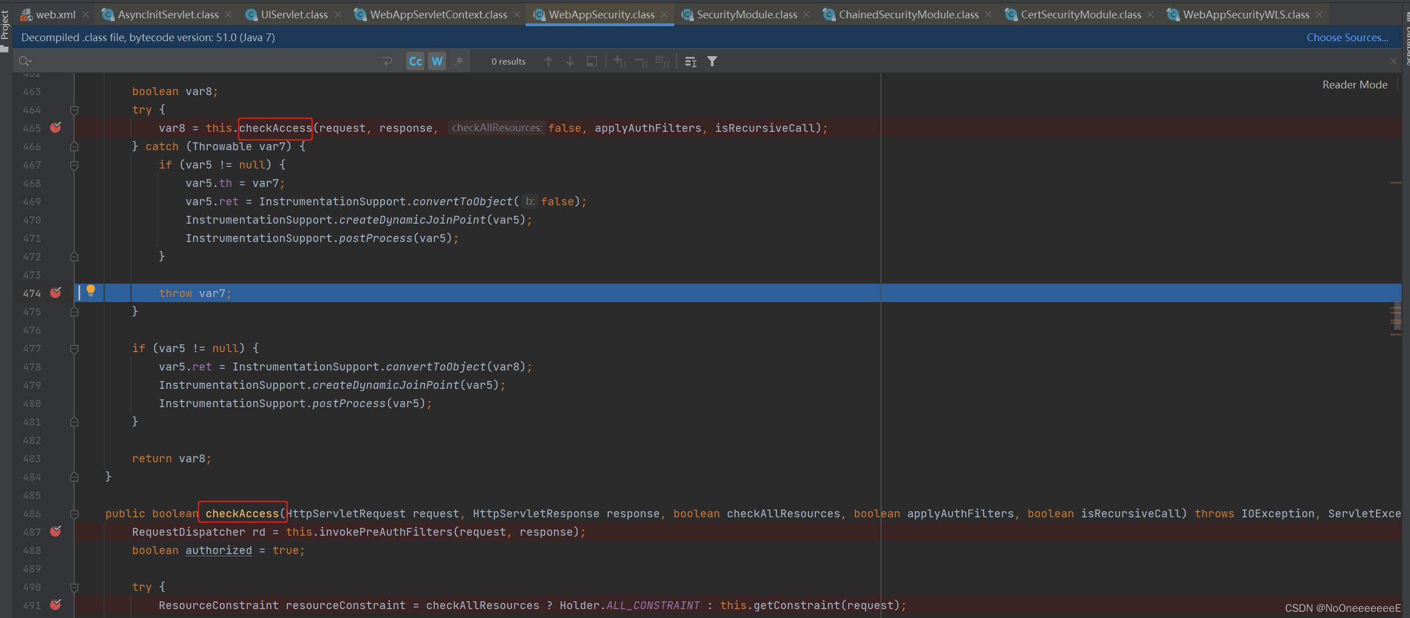Click into the search input field
Viewport: 1410px width, 618px height.
pyautogui.click(x=206, y=61)
